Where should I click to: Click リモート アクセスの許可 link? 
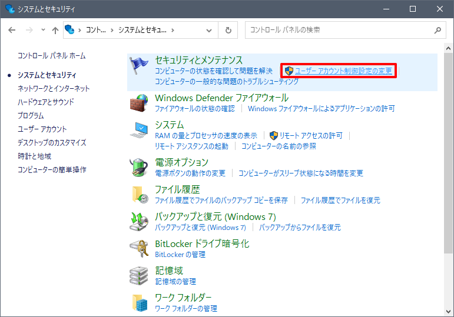point(311,135)
